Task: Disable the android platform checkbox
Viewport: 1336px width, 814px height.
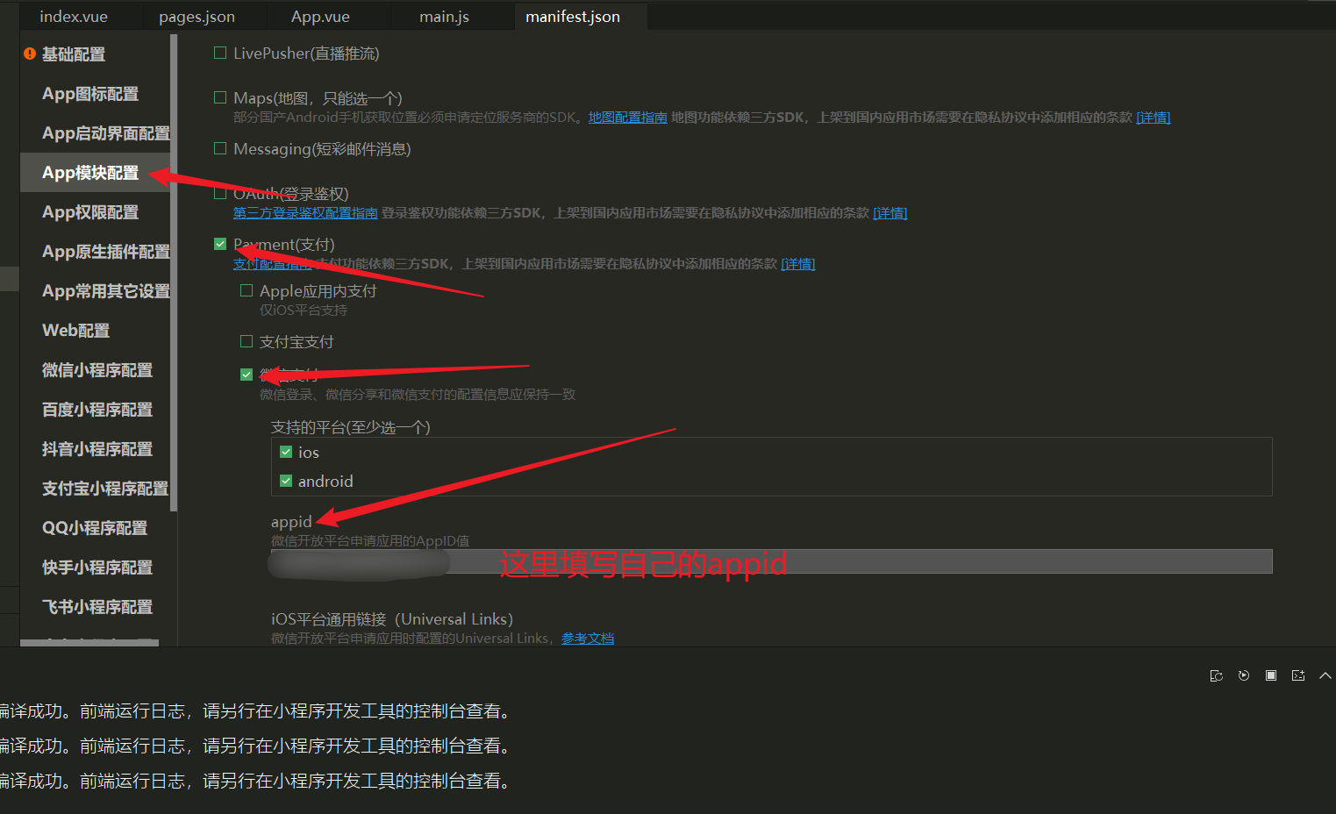Action: point(286,481)
